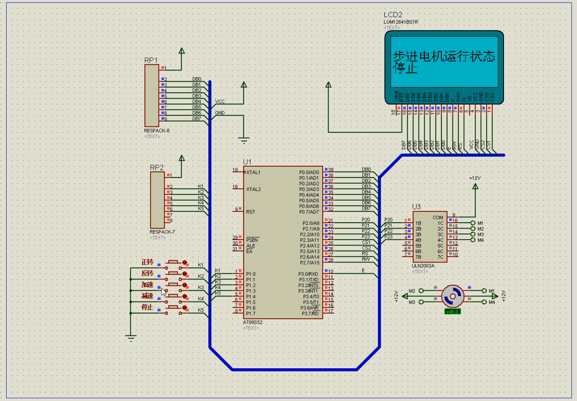Click the M3 terminal left of the motor
Viewport: 577px width, 401px height.
[421, 302]
